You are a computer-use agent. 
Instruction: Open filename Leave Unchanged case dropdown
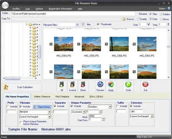coord(49,116)
